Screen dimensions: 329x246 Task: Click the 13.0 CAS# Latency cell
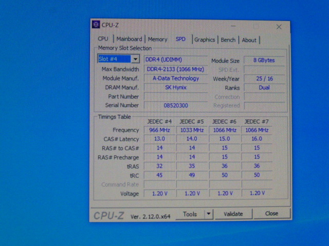tap(159, 139)
